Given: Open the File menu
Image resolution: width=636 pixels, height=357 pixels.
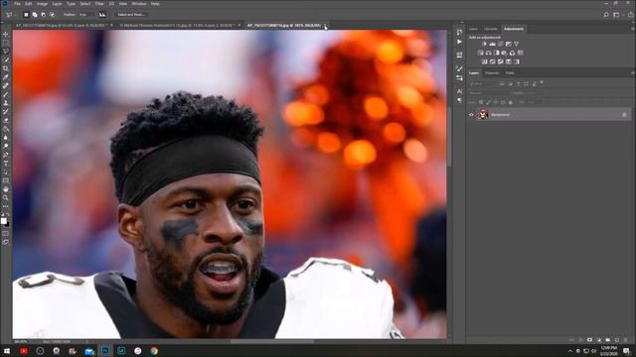Looking at the screenshot, I should [x=17, y=4].
